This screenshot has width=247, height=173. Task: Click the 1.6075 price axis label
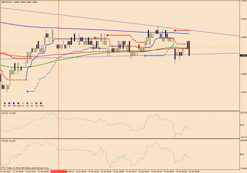(x=243, y=92)
